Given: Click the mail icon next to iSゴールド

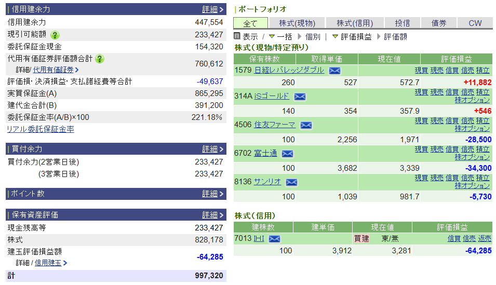Looking at the screenshot, I should point(300,97).
